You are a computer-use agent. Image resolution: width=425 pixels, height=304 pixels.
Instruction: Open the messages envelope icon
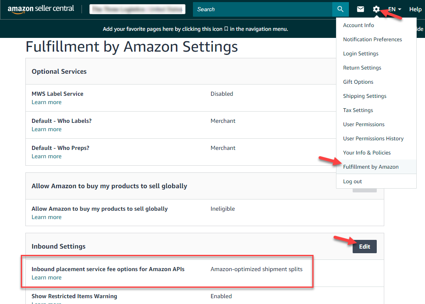click(x=361, y=9)
